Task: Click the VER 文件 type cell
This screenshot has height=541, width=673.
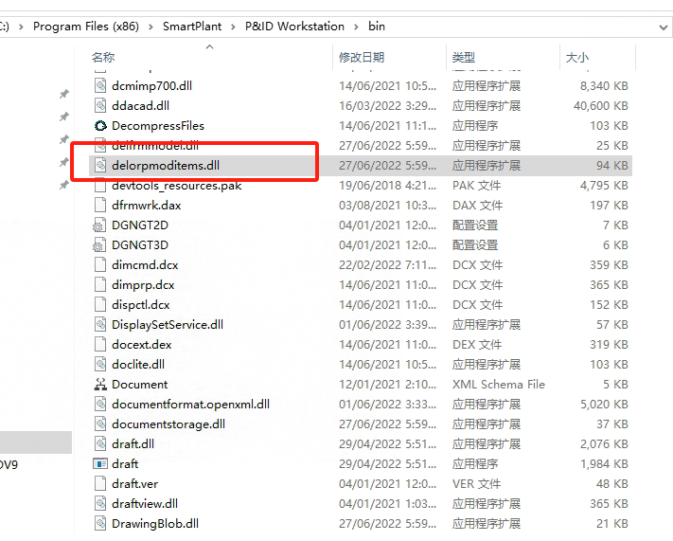Action: (476, 483)
